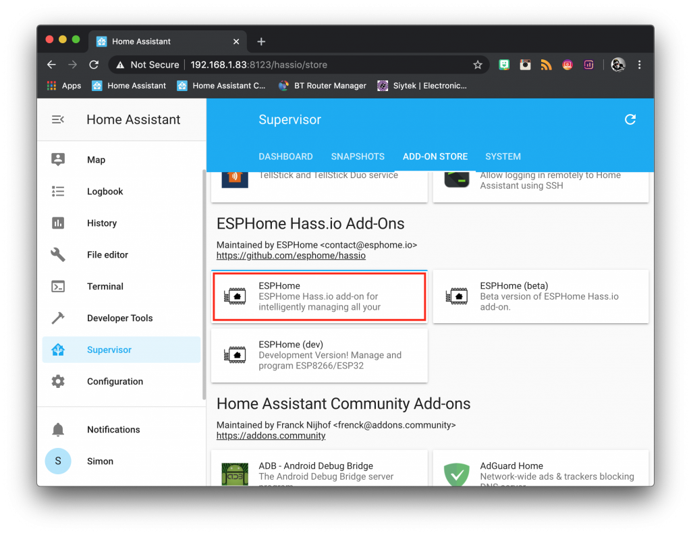Switch to the System tab
The width and height of the screenshot is (691, 535).
503,157
